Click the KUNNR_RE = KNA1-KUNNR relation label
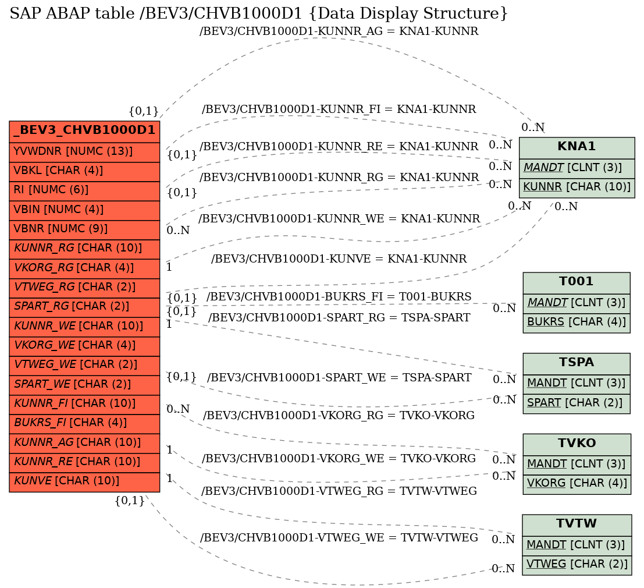Image resolution: width=644 pixels, height=588 pixels. (339, 146)
